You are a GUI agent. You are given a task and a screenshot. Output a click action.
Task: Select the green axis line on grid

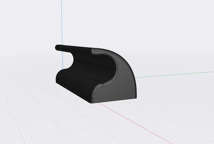click(x=175, y=74)
